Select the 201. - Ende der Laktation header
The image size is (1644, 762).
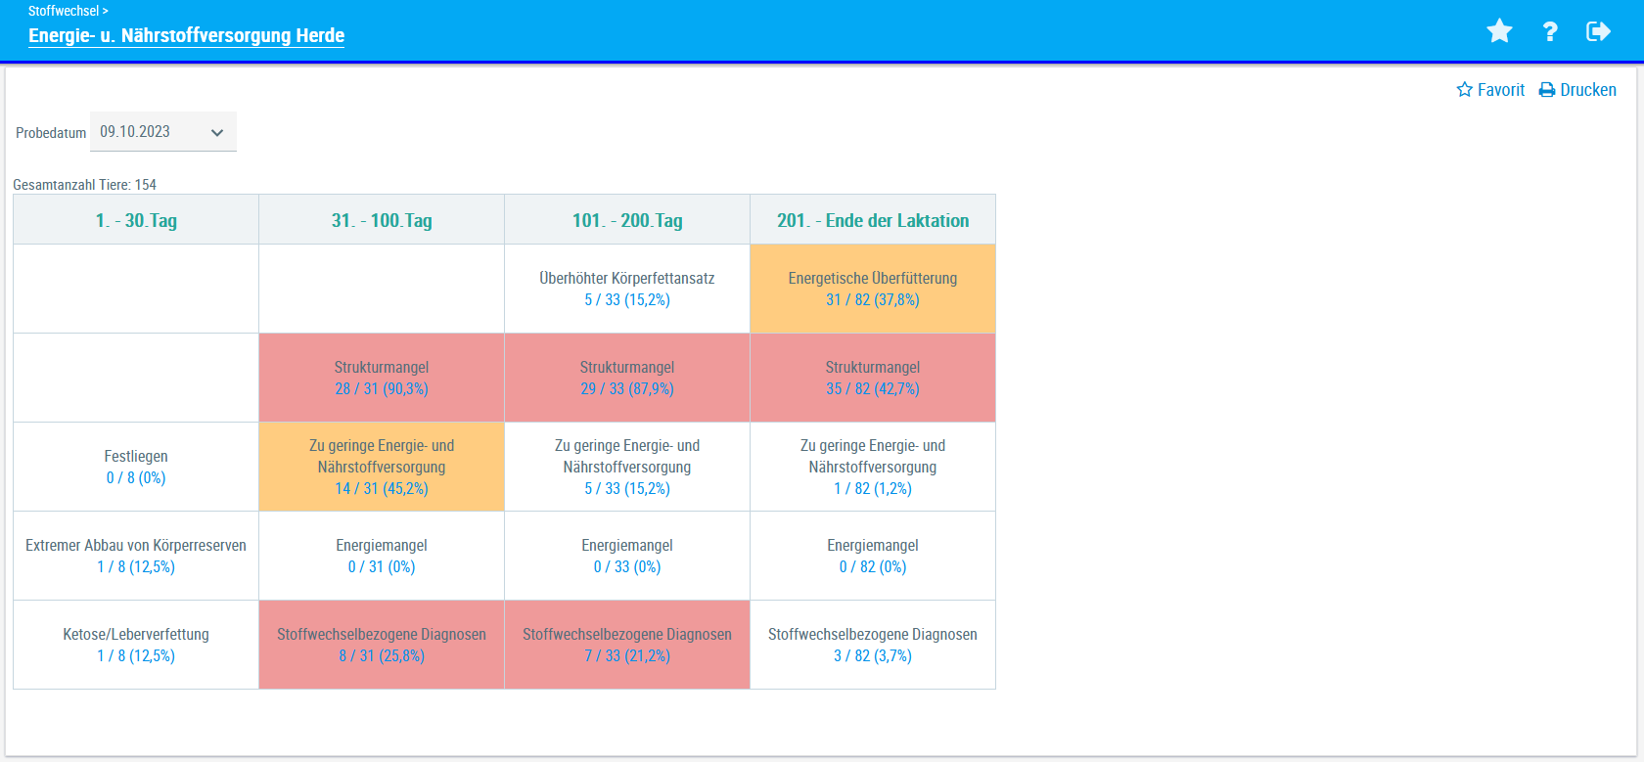click(x=872, y=220)
